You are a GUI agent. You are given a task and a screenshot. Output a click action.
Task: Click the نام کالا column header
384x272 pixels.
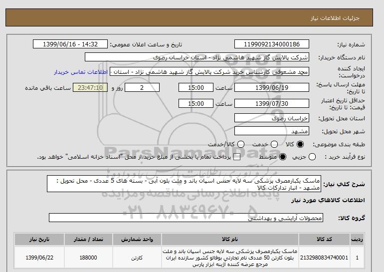click(x=230, y=239)
